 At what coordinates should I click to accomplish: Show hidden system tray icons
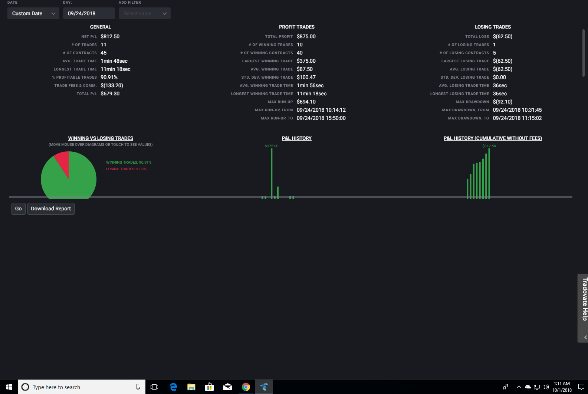point(519,387)
